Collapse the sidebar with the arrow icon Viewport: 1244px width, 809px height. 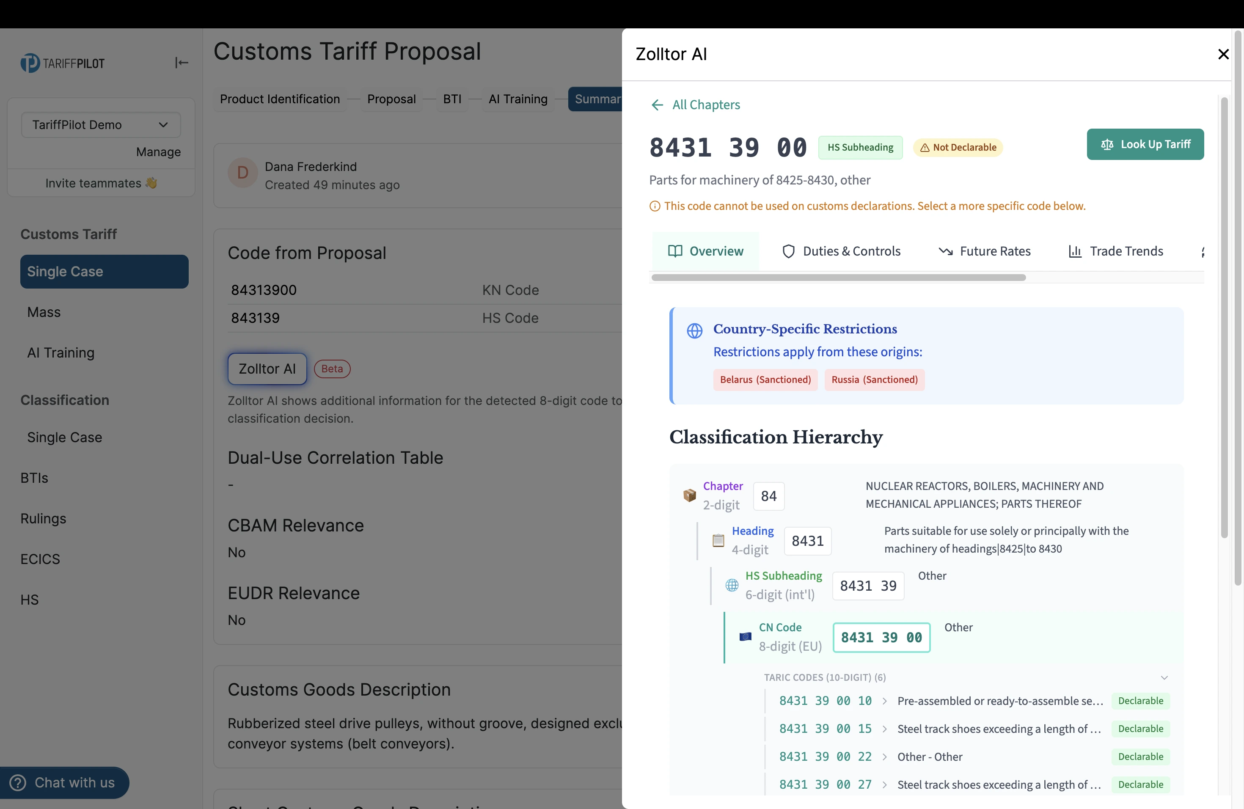click(x=182, y=63)
